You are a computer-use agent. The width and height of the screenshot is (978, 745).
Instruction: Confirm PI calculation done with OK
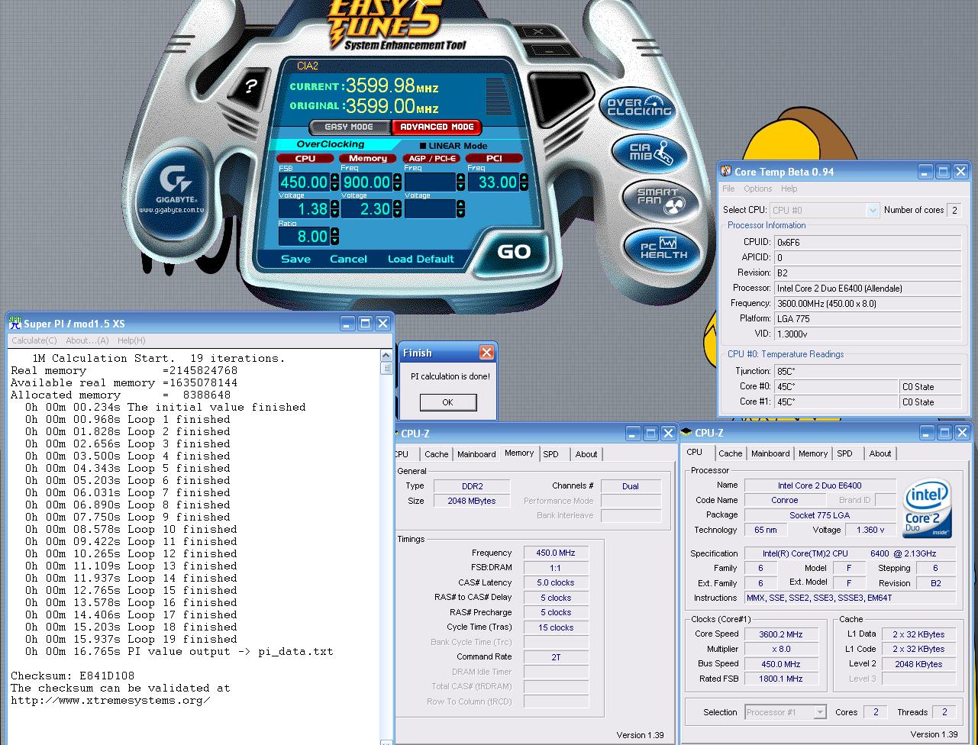coord(448,402)
